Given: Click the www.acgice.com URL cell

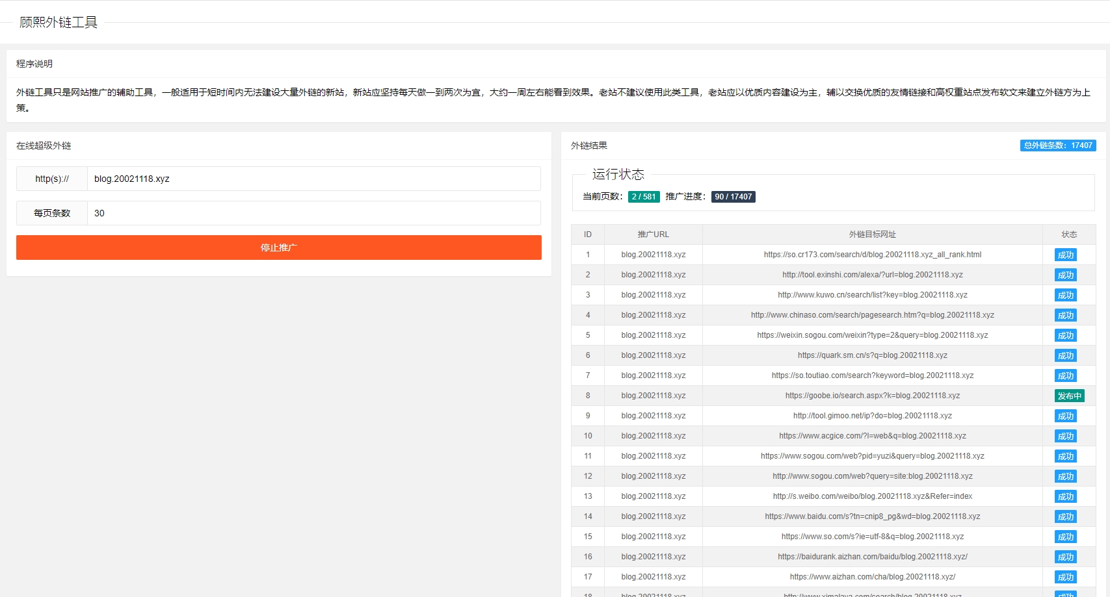Looking at the screenshot, I should coord(873,436).
